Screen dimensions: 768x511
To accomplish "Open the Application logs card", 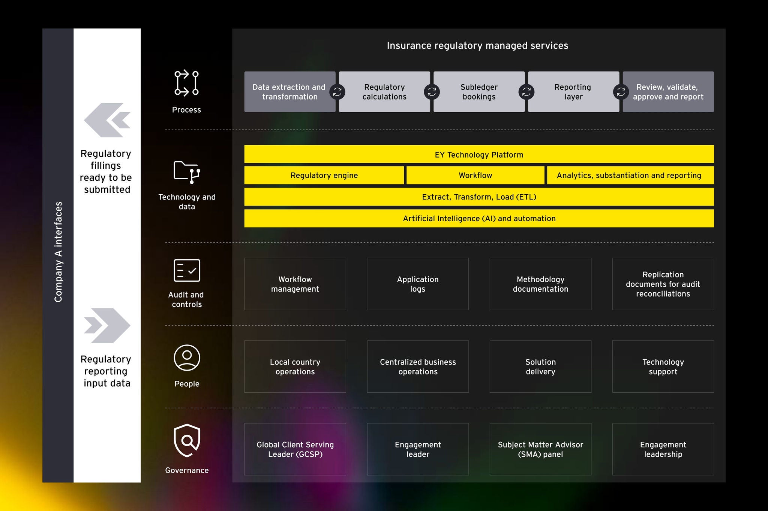I will pos(418,284).
